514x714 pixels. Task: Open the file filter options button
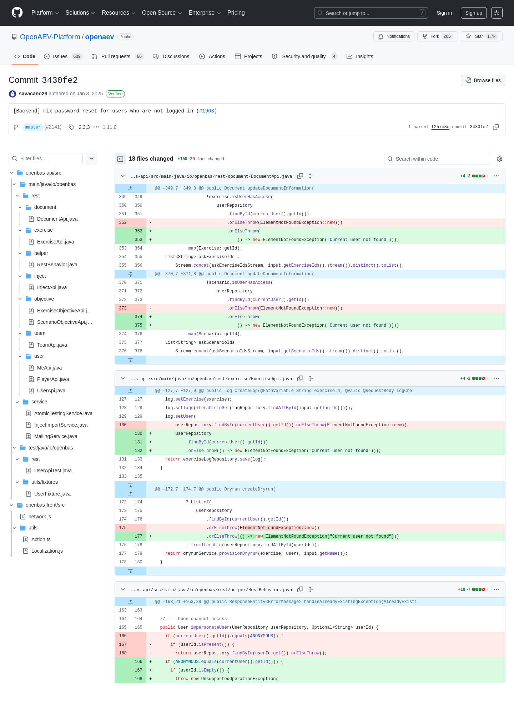(91, 159)
